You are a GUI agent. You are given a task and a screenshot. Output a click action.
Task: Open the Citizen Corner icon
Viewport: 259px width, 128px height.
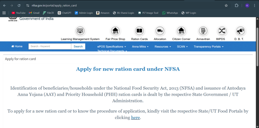point(181,31)
